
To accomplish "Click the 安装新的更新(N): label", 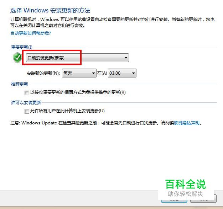I will [43, 73].
